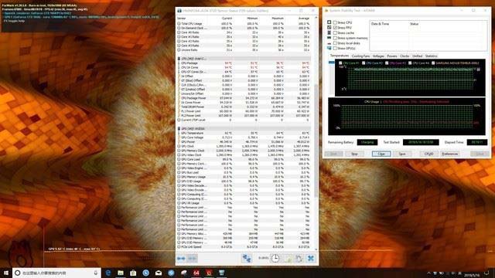Image resolution: width=495 pixels, height=278 pixels.
Task: Select the GPU Power sensor row
Action: click(x=244, y=142)
